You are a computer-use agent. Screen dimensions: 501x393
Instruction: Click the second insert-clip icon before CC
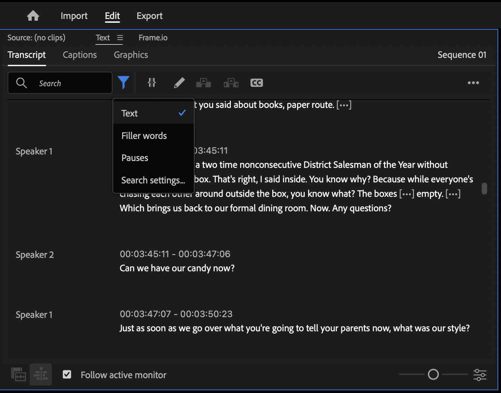pos(230,83)
